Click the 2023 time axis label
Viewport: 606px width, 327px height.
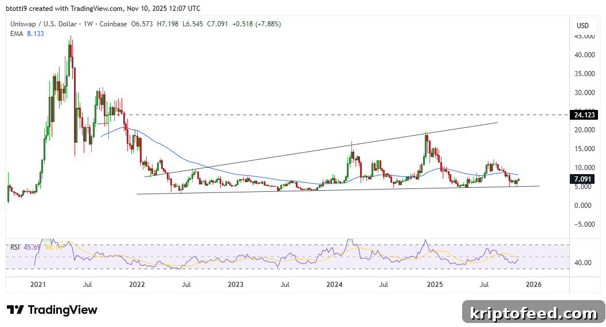(x=236, y=285)
